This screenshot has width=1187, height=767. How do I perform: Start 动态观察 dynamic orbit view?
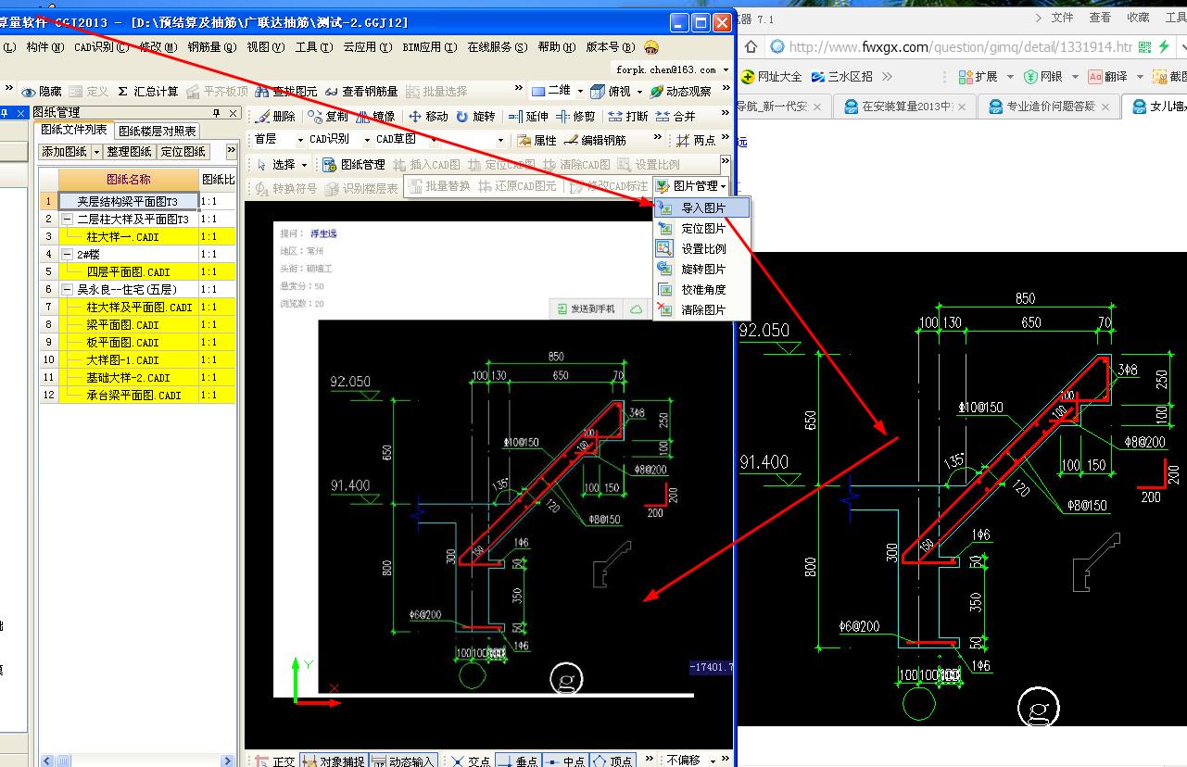coord(680,91)
